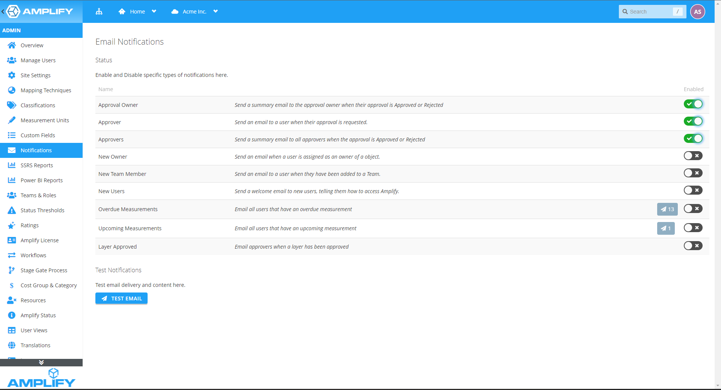Navigate to Teams & Roles
The image size is (721, 390).
coord(38,195)
